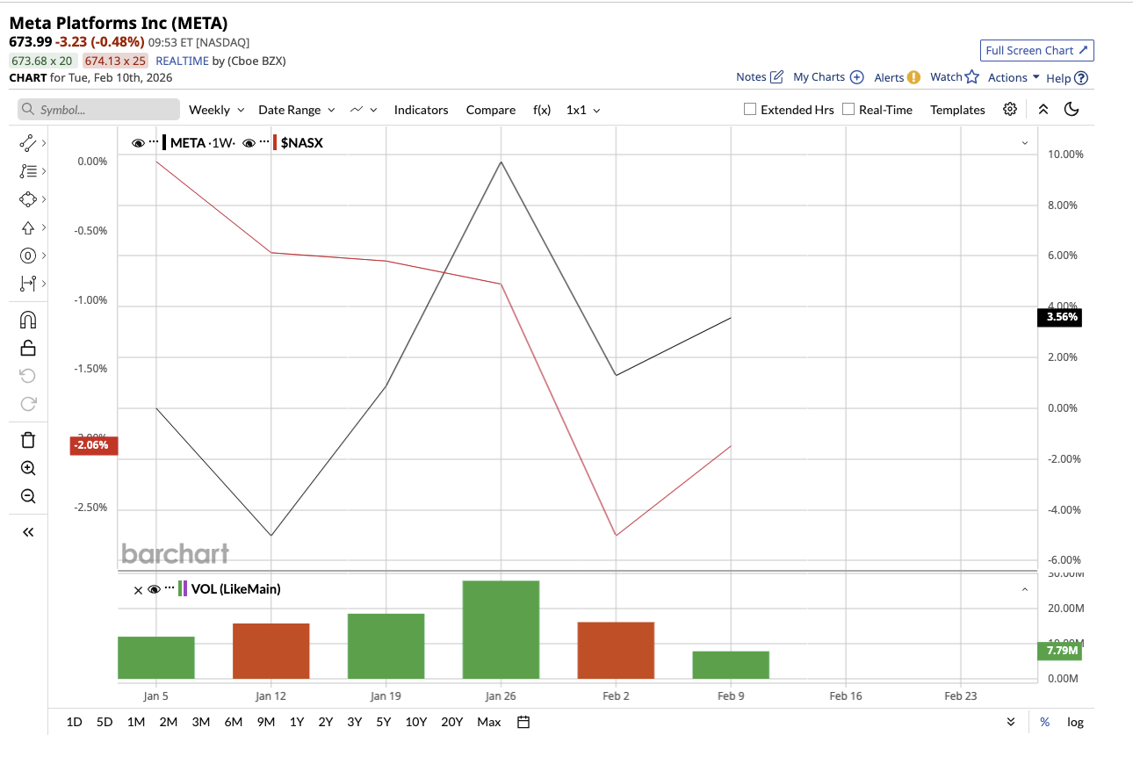Image resolution: width=1133 pixels, height=771 pixels.
Task: Open the Indicators menu
Action: [x=421, y=109]
